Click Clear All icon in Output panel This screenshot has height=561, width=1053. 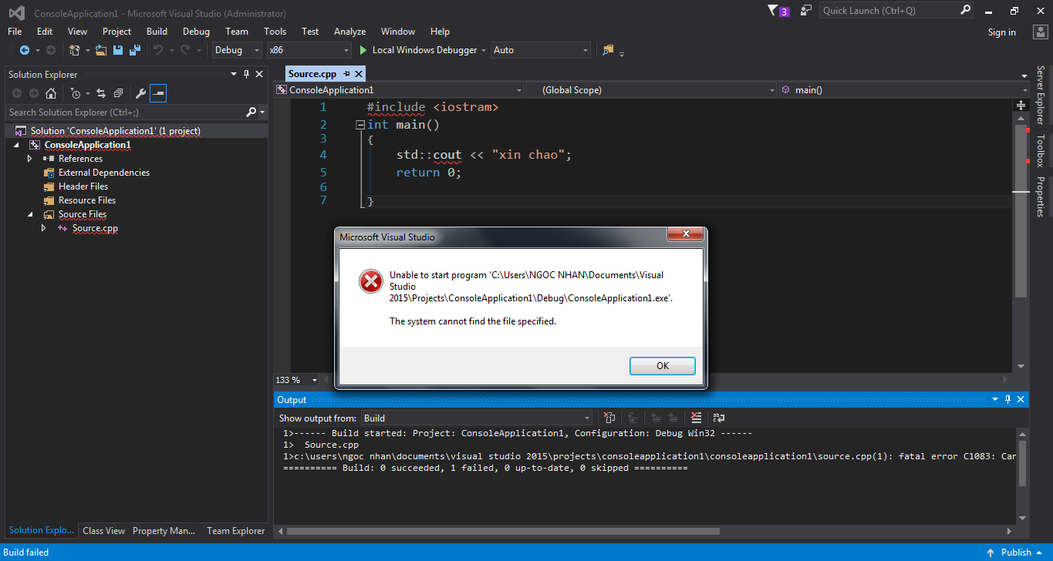[x=696, y=418]
